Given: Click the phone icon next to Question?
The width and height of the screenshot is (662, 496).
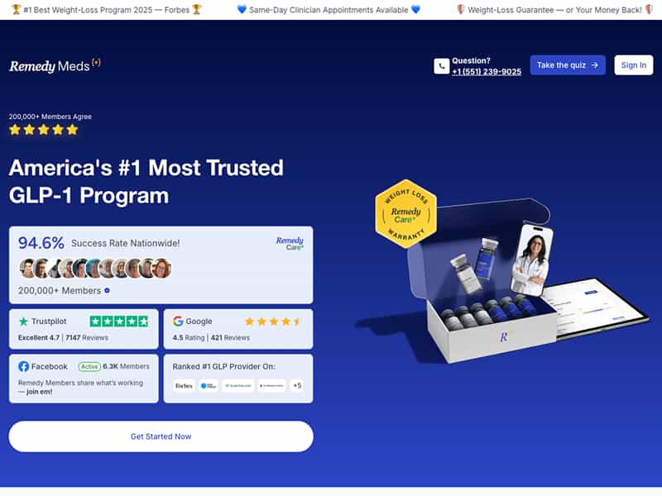Looking at the screenshot, I should tap(441, 66).
